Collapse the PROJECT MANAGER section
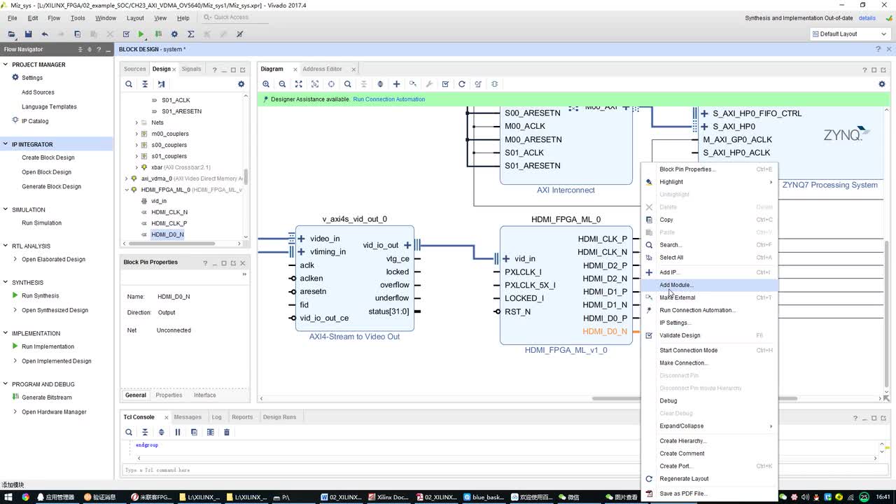Viewport: 896px width, 504px height. [x=6, y=64]
